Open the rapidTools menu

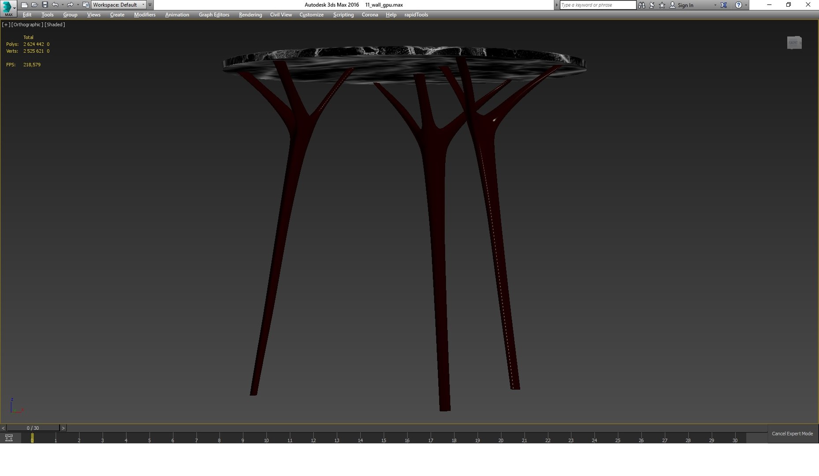pos(416,15)
